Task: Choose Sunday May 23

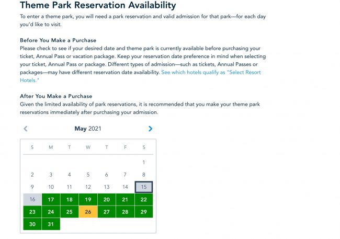Action: [x=32, y=212]
